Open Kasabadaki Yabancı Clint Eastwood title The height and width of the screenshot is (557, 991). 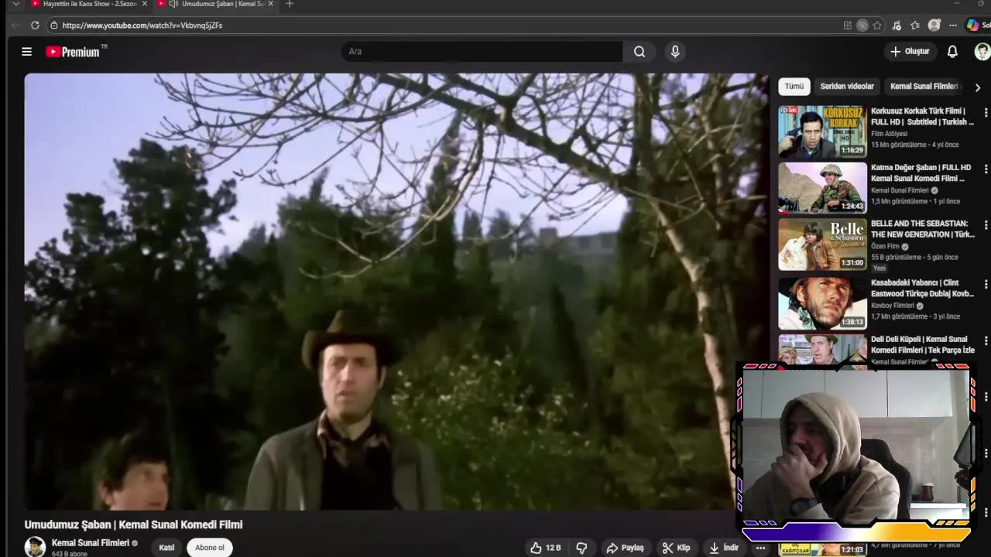click(922, 288)
